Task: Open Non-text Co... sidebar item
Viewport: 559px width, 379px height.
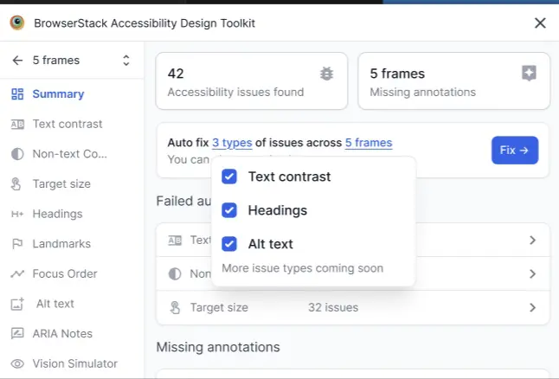Action: (69, 154)
